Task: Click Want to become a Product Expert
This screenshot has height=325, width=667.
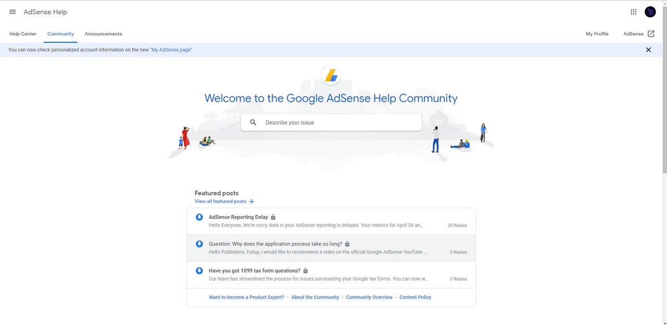Action: pyautogui.click(x=247, y=297)
